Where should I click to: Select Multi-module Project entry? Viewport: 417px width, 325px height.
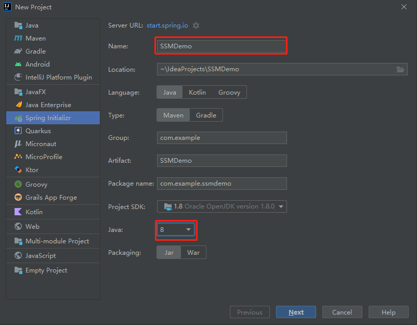click(x=53, y=241)
